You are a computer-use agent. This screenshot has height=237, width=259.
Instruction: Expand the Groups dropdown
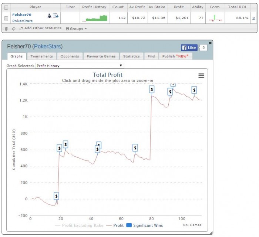coord(76,29)
